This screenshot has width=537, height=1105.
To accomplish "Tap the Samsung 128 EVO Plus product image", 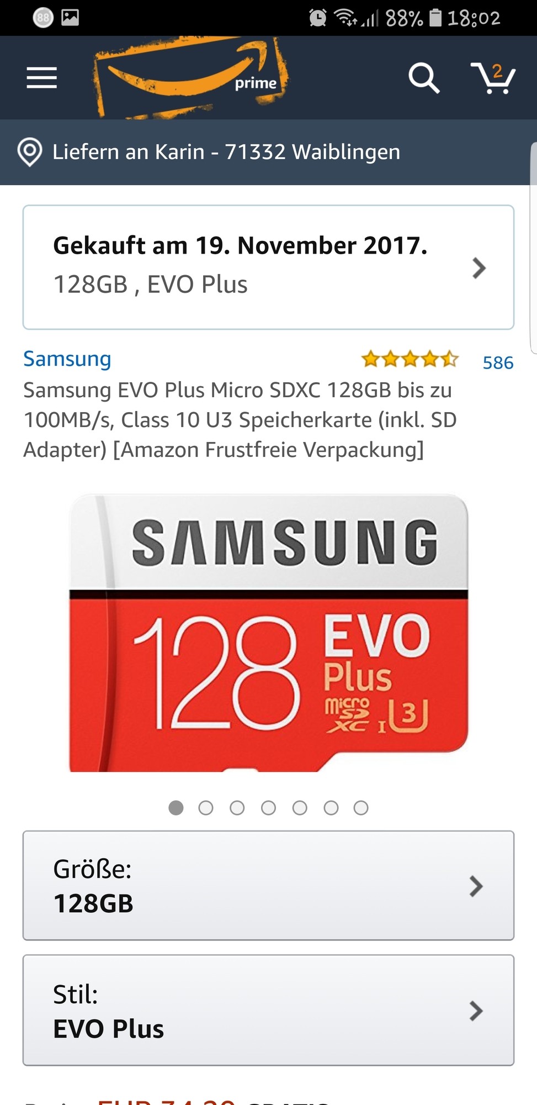I will point(268,633).
